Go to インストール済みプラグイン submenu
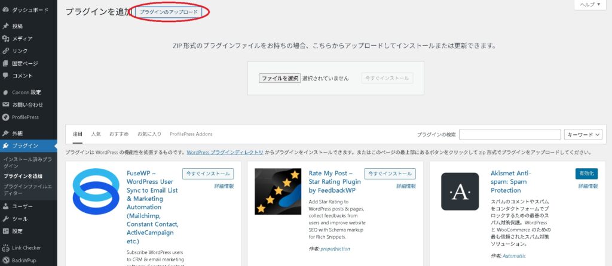Image resolution: width=612 pixels, height=266 pixels. click(x=27, y=163)
